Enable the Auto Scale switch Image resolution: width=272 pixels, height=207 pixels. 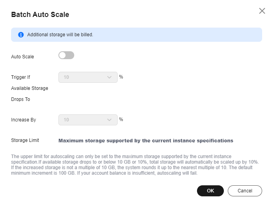[66, 55]
